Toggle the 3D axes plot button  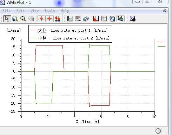[120, 19]
